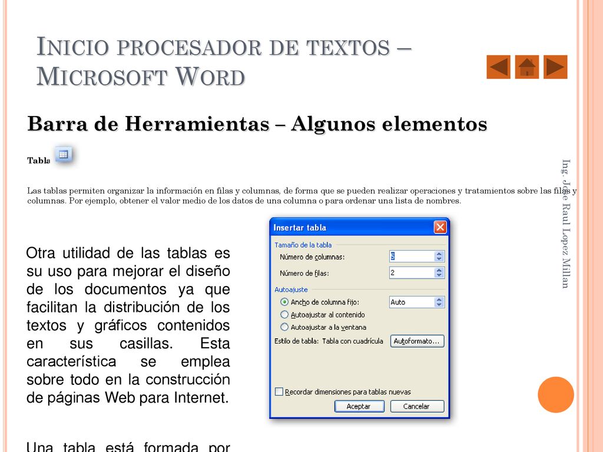Image resolution: width=603 pixels, height=452 pixels.
Task: Click the Auto column width field
Action: 412,302
